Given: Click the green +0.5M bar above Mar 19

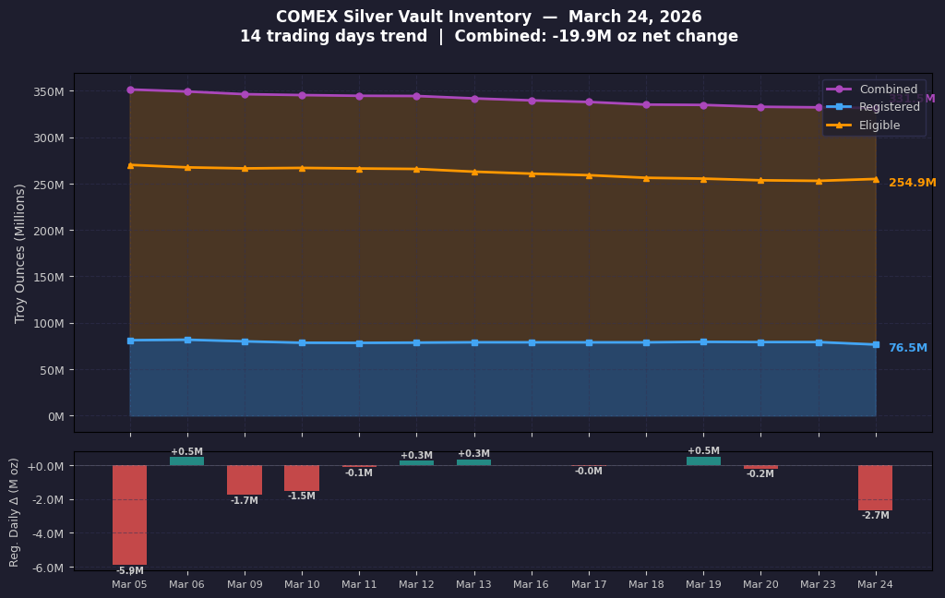Looking at the screenshot, I should [x=702, y=460].
